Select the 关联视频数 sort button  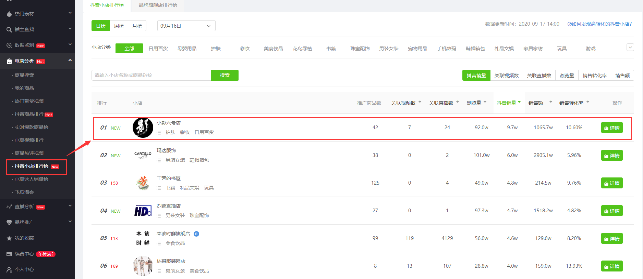(x=507, y=76)
